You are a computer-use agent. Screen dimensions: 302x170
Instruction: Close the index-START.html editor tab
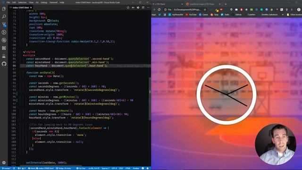(x=31, y=8)
